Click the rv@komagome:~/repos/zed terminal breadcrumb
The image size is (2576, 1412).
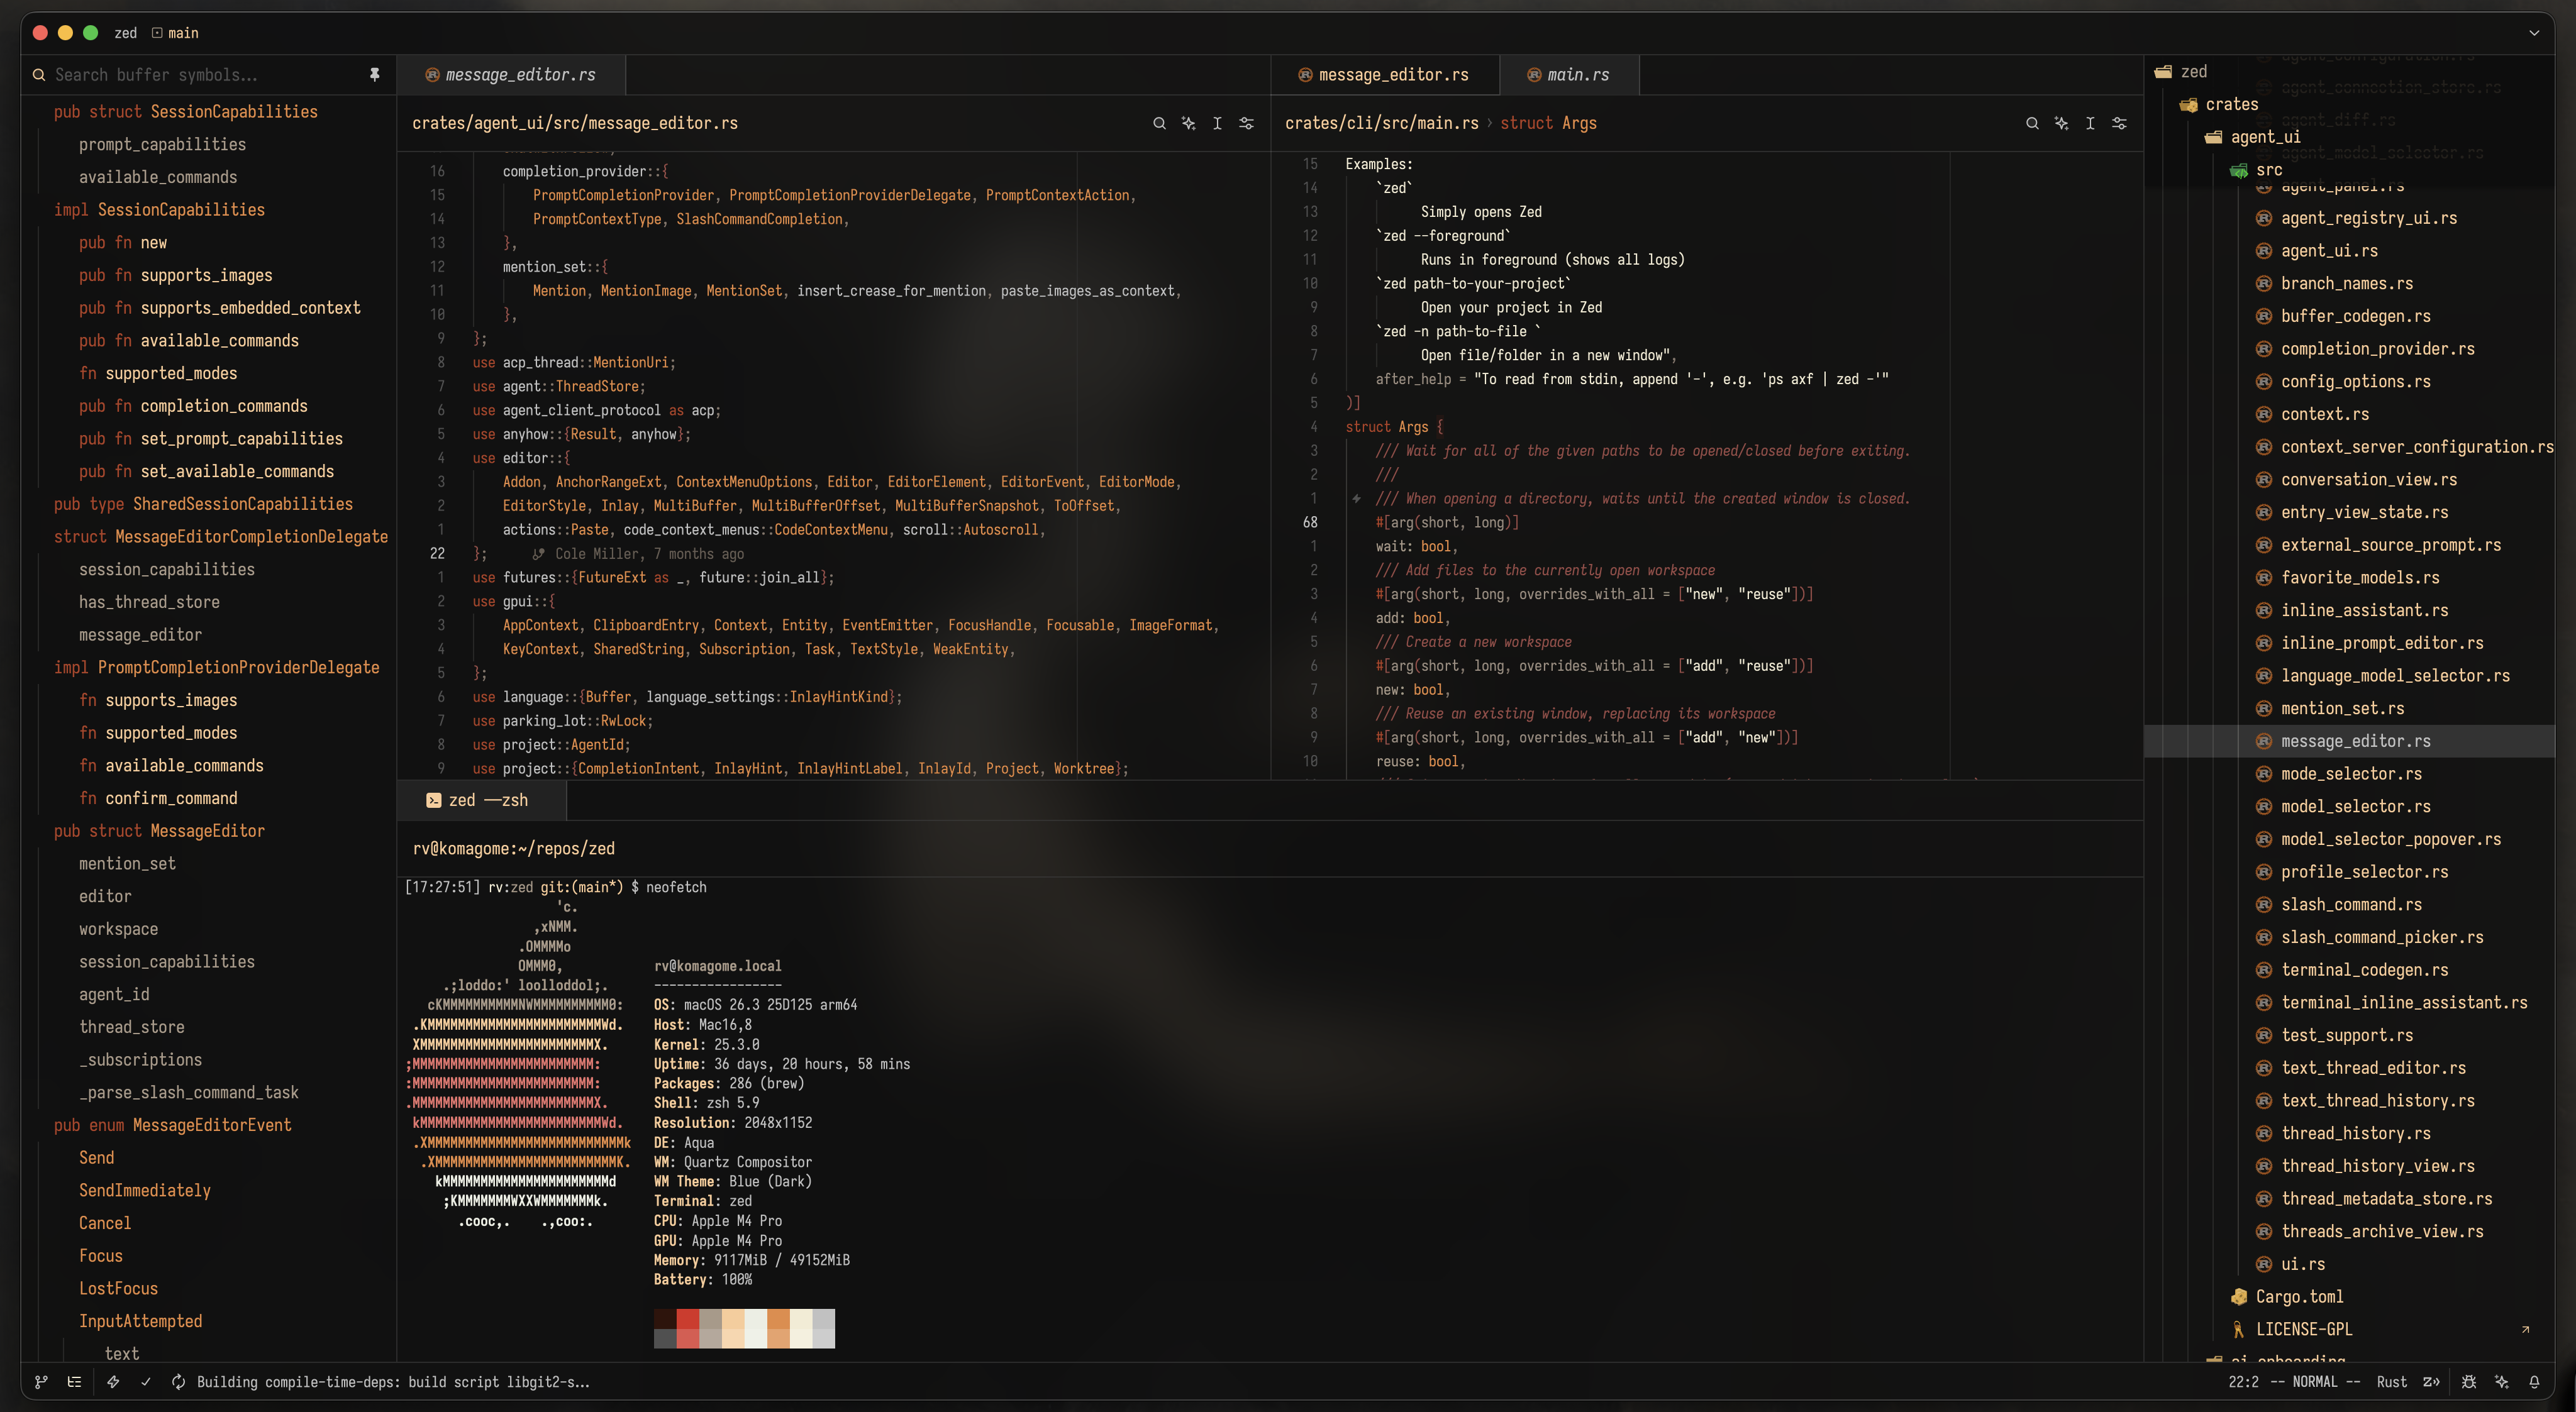(x=514, y=849)
